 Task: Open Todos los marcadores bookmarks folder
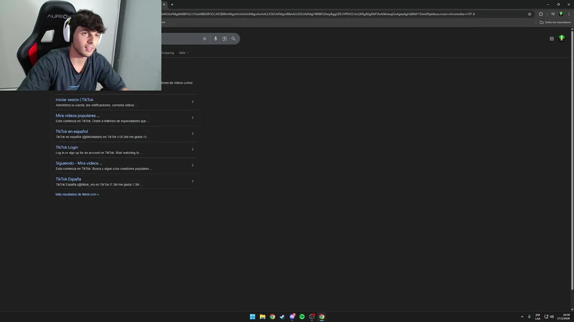coord(555,22)
